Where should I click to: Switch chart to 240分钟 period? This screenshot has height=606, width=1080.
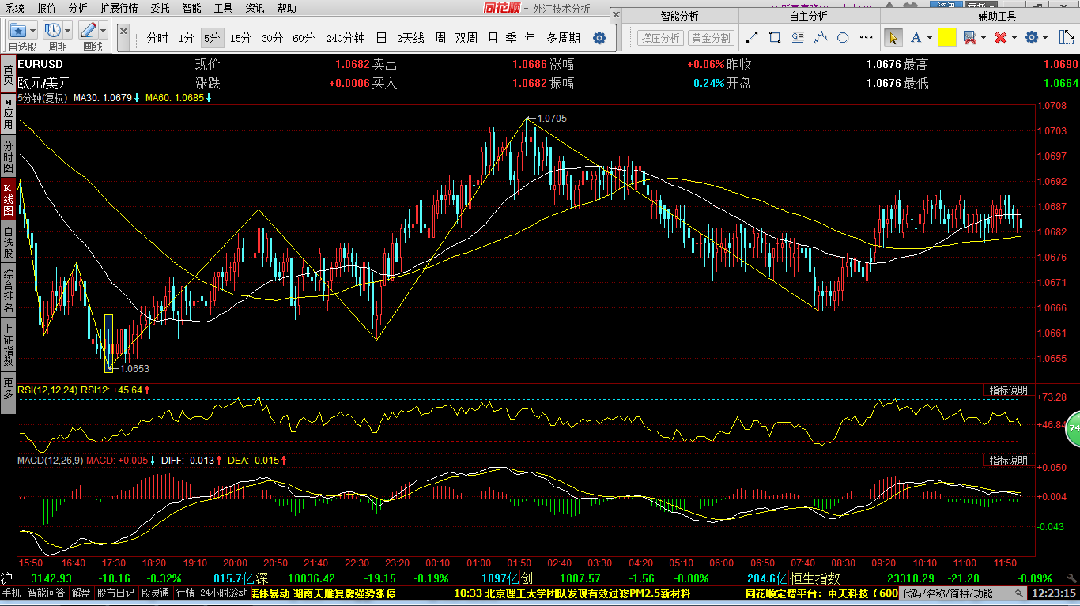[346, 38]
